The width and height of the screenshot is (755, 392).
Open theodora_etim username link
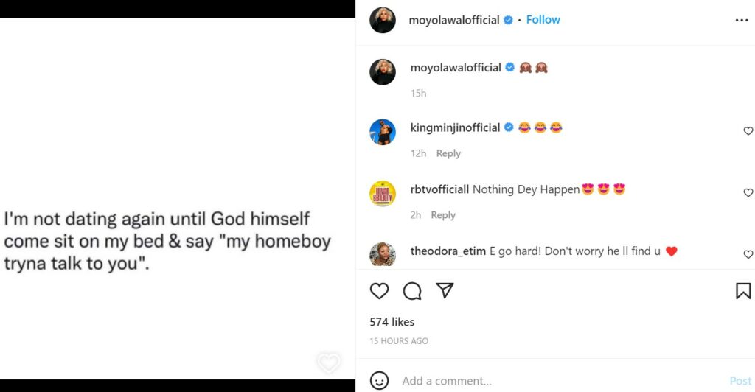pos(448,251)
